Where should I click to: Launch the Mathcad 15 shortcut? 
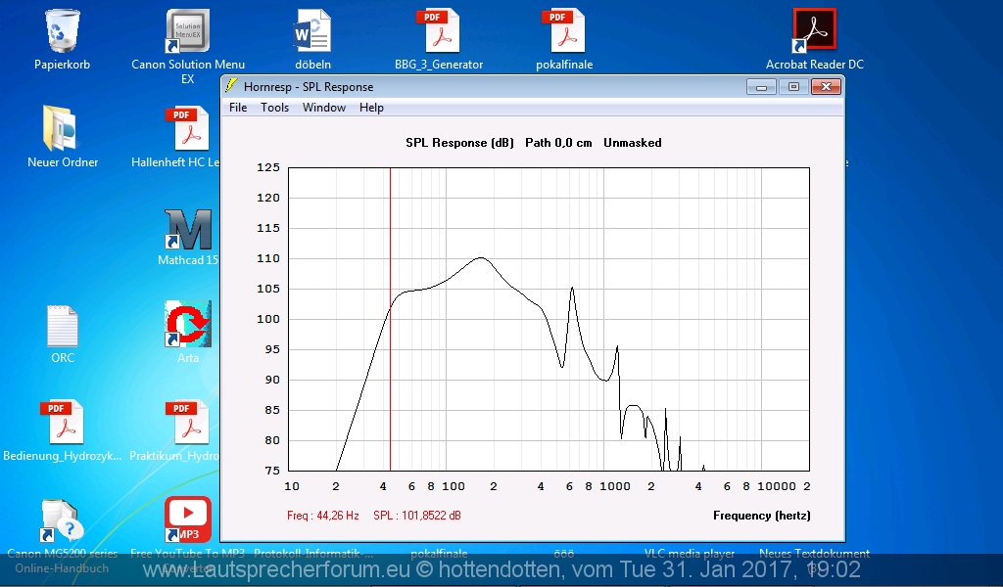coord(187,228)
